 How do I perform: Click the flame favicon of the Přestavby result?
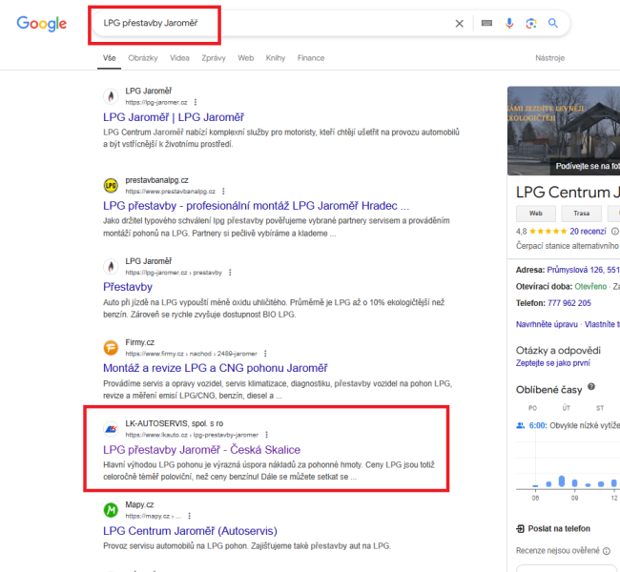click(x=111, y=266)
